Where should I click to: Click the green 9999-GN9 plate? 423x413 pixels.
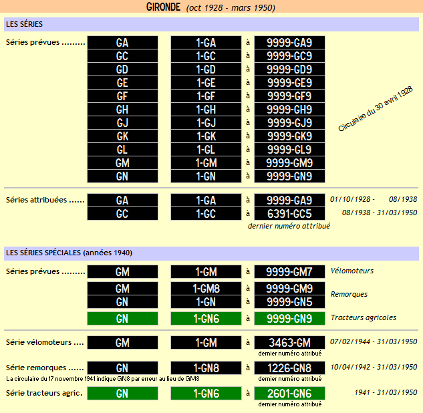(289, 319)
